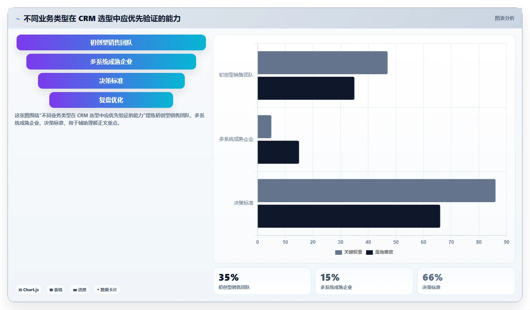
Task: Click the Chart.js tag chip
Action: [x=29, y=290]
